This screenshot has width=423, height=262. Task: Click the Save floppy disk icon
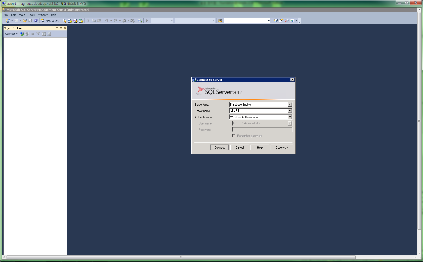tap(30, 21)
